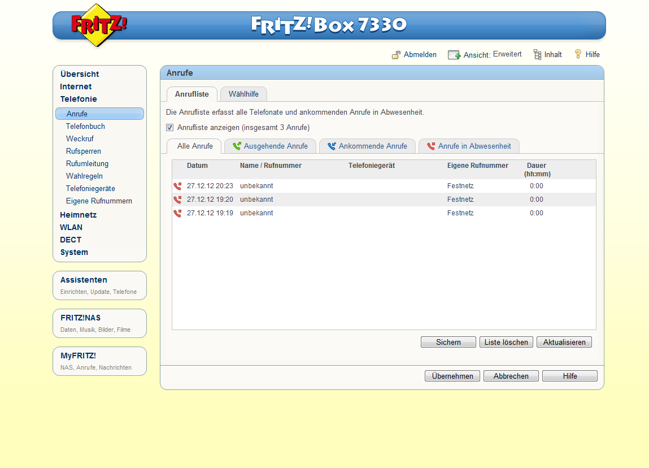Expand the WLAN menu

pyautogui.click(x=71, y=227)
